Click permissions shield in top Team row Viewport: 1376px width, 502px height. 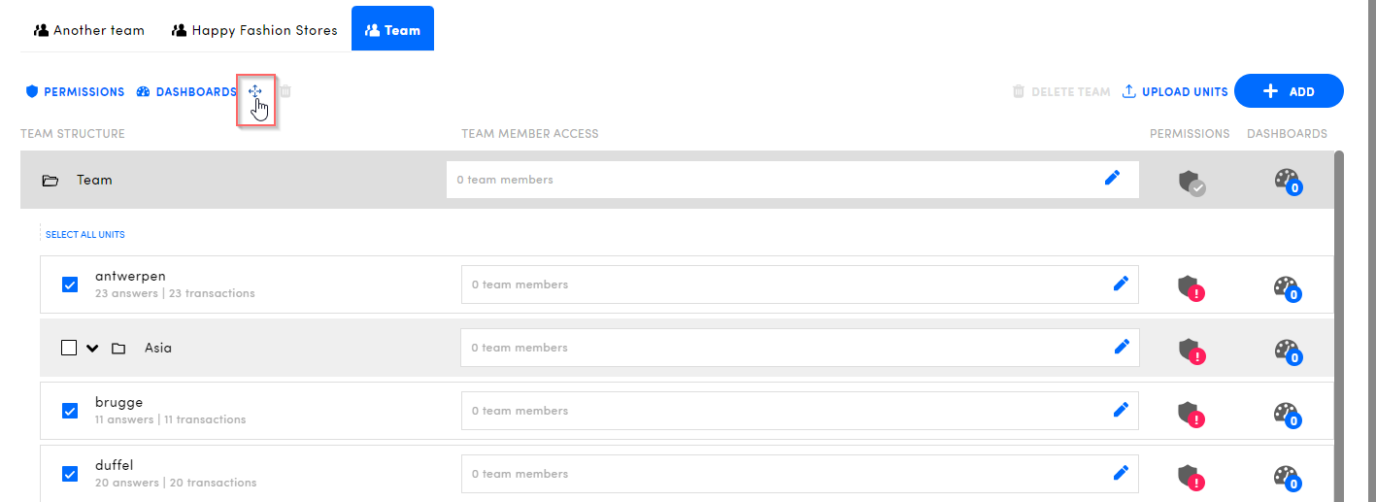(1191, 181)
